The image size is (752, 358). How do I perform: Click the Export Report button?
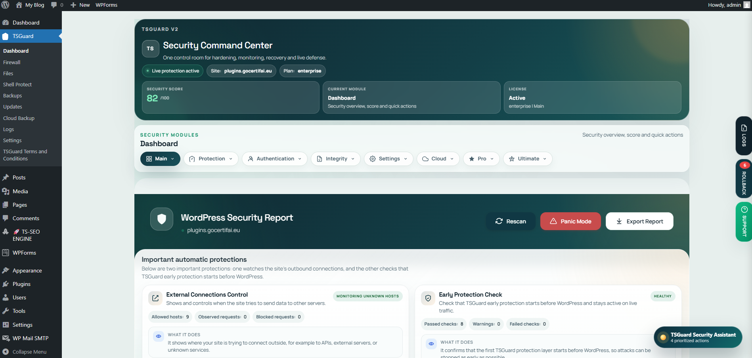(x=639, y=221)
